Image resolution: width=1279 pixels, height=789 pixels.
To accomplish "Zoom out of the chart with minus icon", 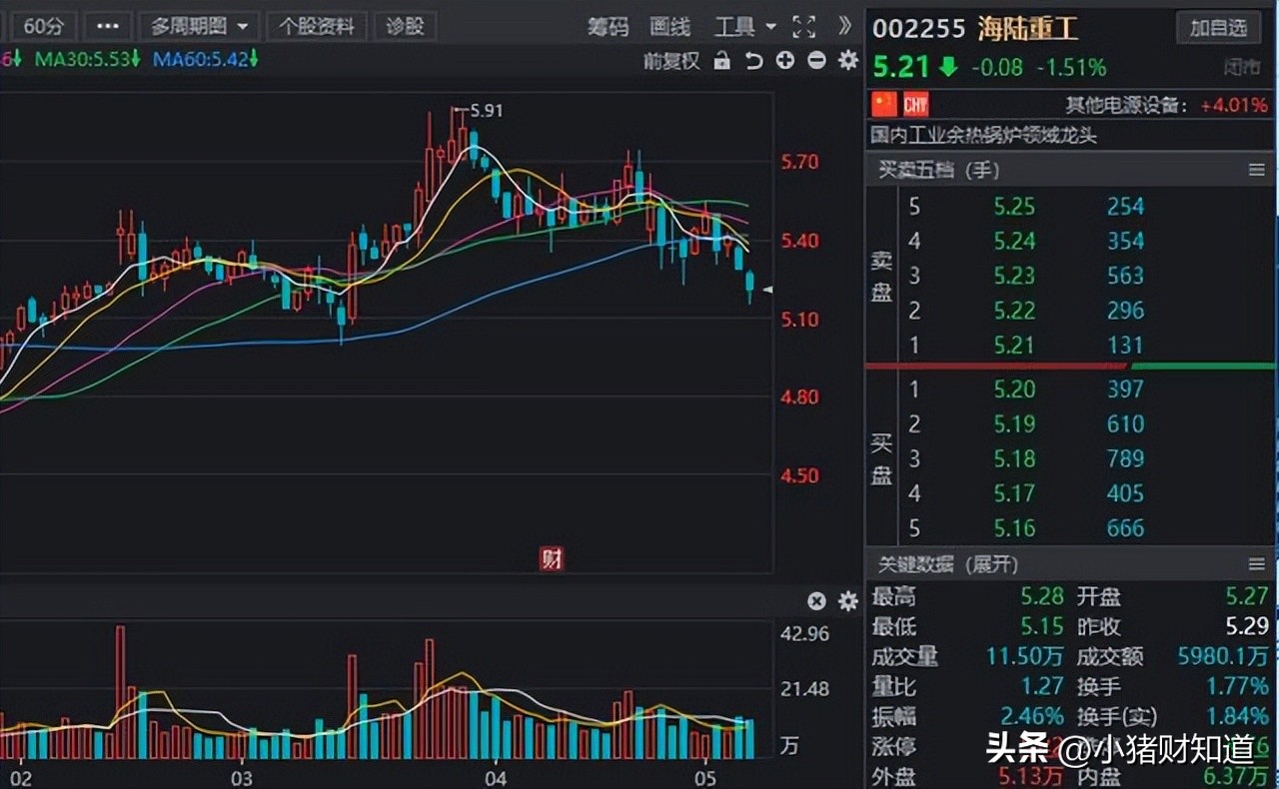I will click(x=815, y=60).
